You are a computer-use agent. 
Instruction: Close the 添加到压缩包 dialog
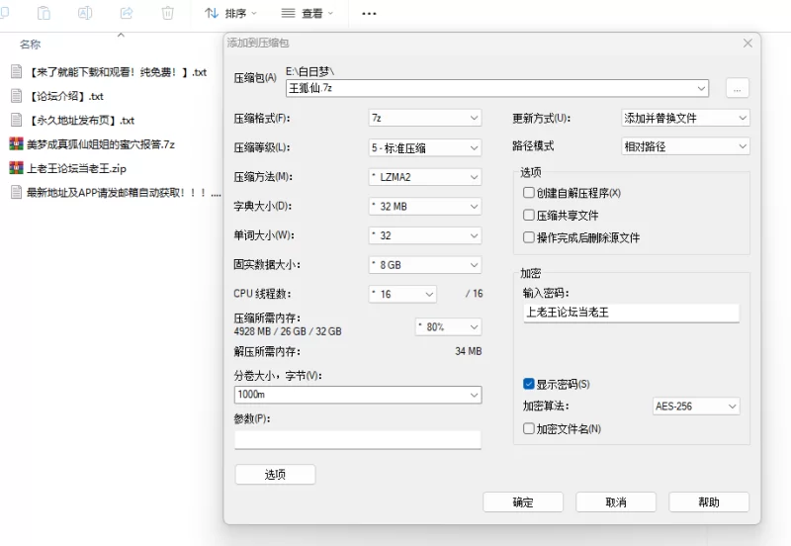tap(747, 44)
